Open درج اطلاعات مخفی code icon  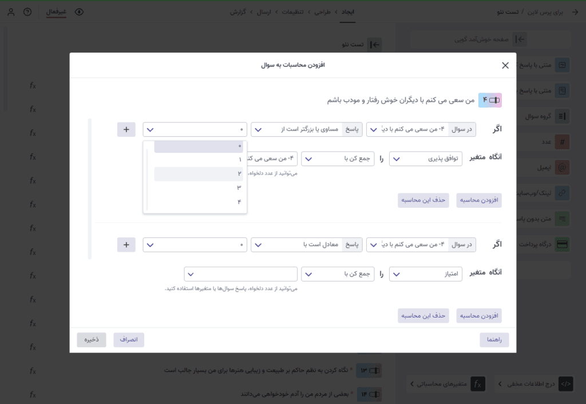point(566,384)
